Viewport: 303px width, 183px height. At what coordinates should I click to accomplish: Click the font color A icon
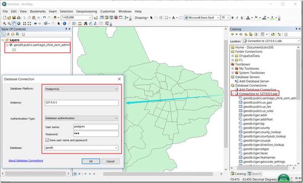(x=248, y=18)
